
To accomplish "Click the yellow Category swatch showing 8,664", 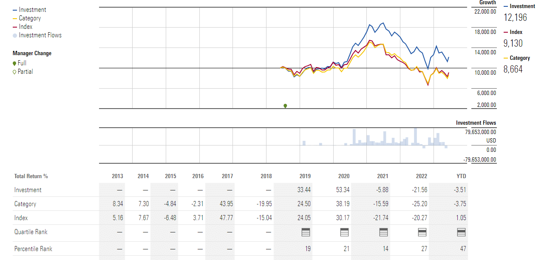I will (x=506, y=59).
